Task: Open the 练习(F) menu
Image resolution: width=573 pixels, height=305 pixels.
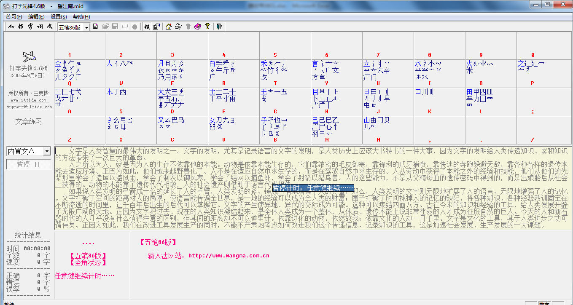Action: coord(14,17)
